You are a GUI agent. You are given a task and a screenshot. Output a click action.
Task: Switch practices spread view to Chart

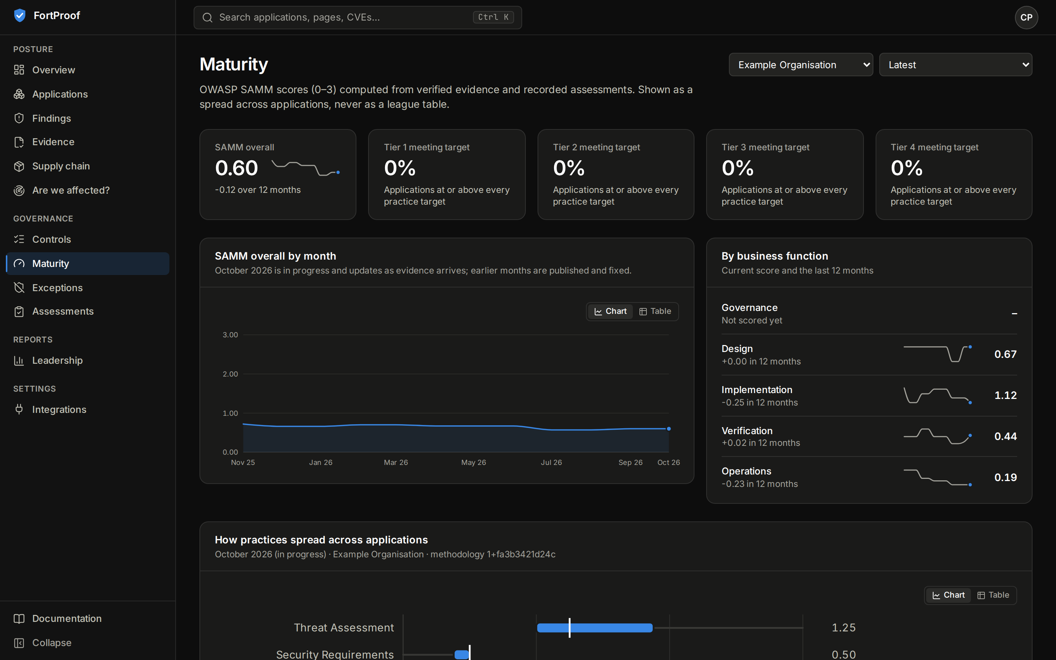(x=948, y=595)
